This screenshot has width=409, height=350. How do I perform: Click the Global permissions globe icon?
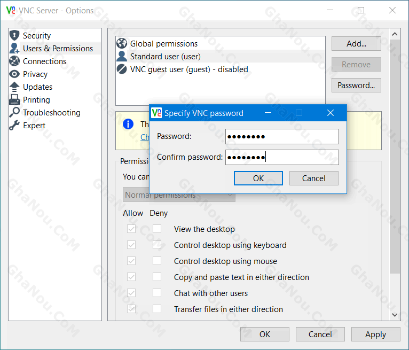[x=122, y=43]
